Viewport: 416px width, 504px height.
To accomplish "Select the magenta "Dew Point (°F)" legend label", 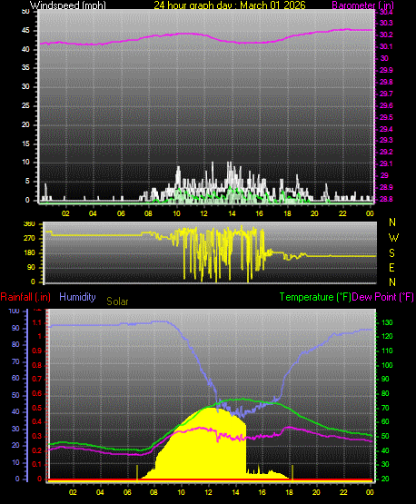I will tap(382, 297).
